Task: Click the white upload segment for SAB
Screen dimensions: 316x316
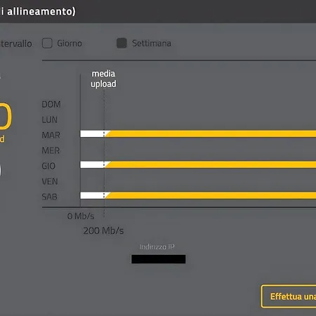Action: point(93,195)
